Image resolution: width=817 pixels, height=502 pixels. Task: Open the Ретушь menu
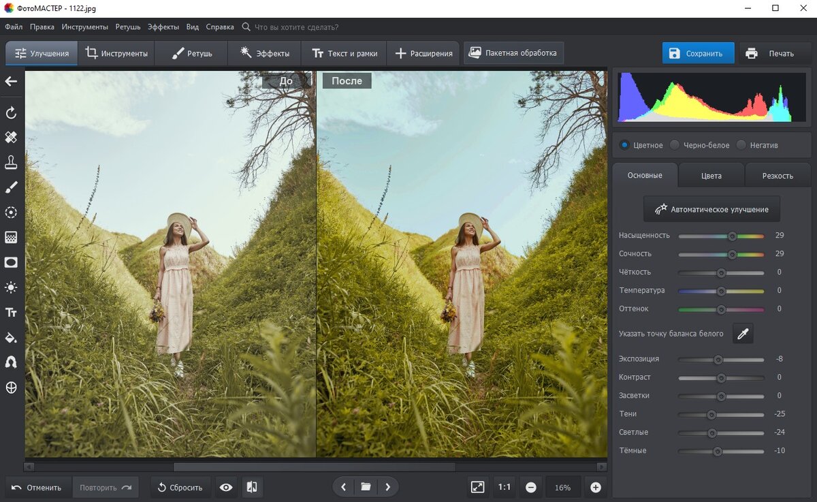click(128, 27)
